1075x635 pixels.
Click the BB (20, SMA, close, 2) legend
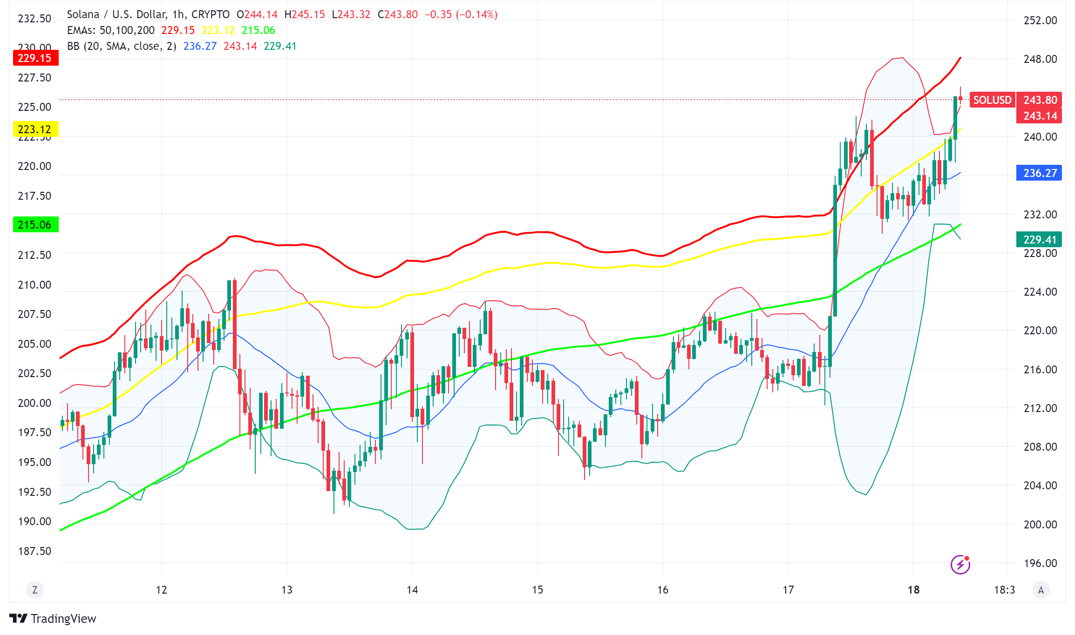[x=122, y=46]
